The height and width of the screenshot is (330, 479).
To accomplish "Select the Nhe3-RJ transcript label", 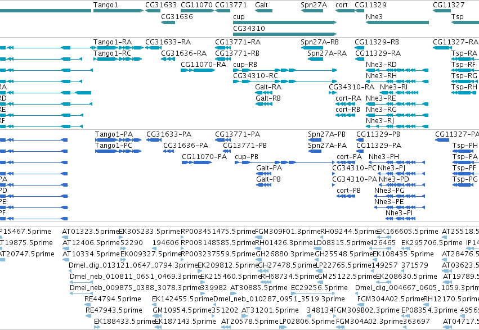I will [x=380, y=121].
